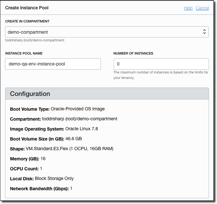Viewport: 217px width, 204px height.
Task: Click the Image Operating System line
Action: click(54, 129)
